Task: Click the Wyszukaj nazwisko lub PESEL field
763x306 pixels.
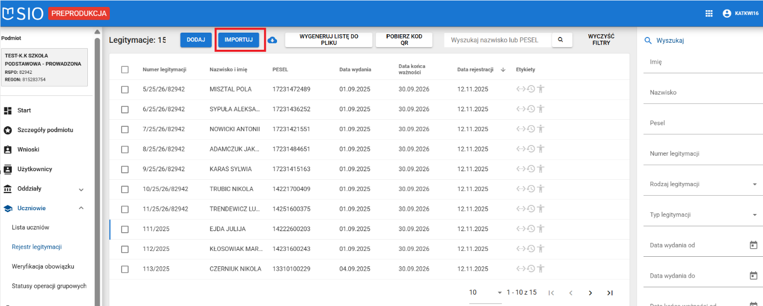Action: point(497,40)
